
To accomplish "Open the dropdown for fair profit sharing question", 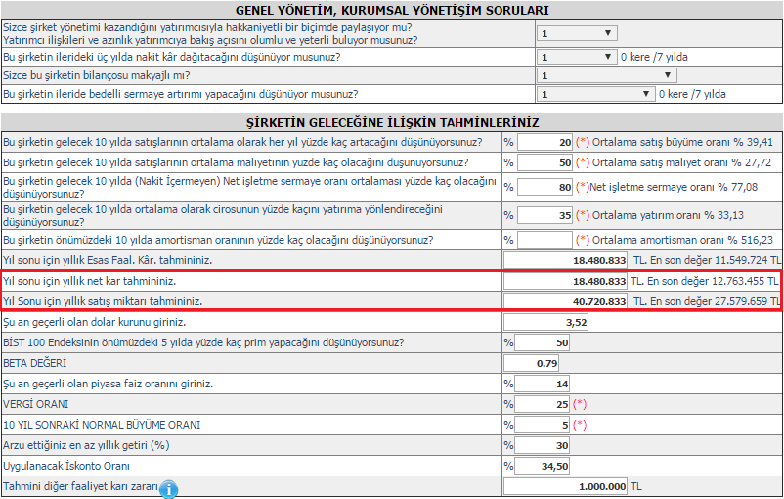I will point(577,33).
